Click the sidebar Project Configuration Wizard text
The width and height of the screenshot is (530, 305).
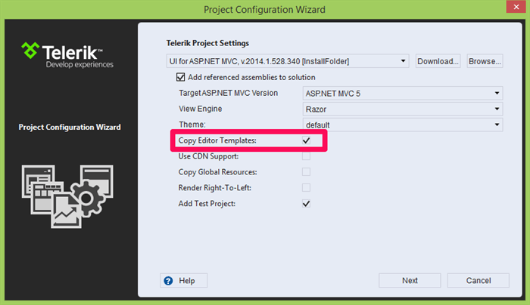pyautogui.click(x=70, y=127)
